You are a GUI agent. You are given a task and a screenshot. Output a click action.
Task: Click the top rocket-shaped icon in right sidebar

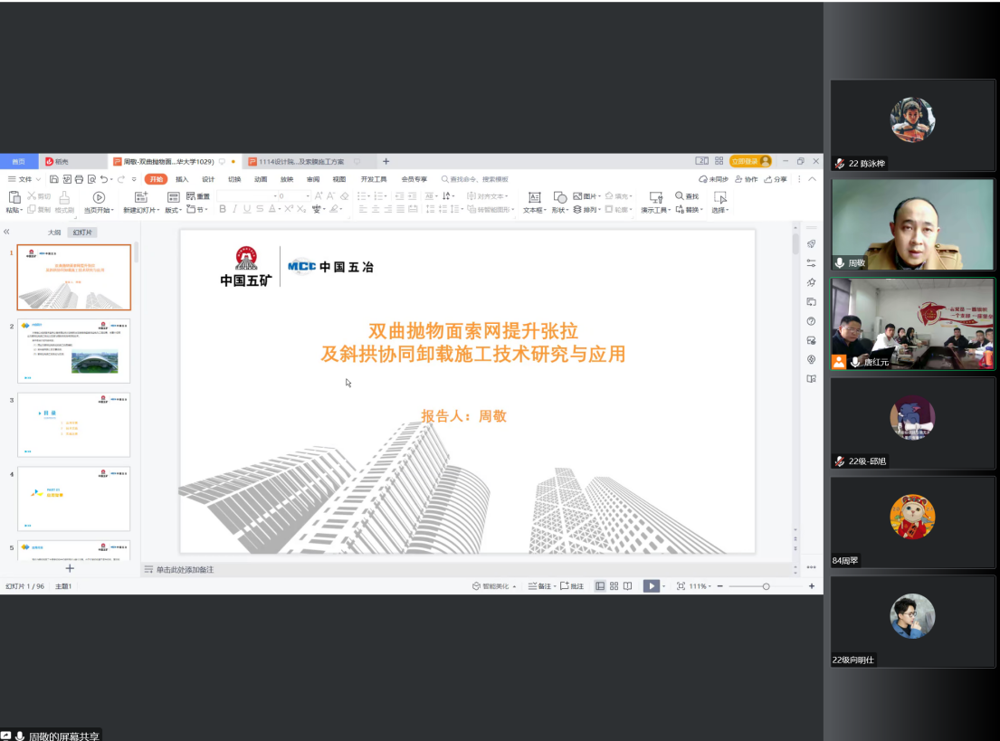coord(811,243)
